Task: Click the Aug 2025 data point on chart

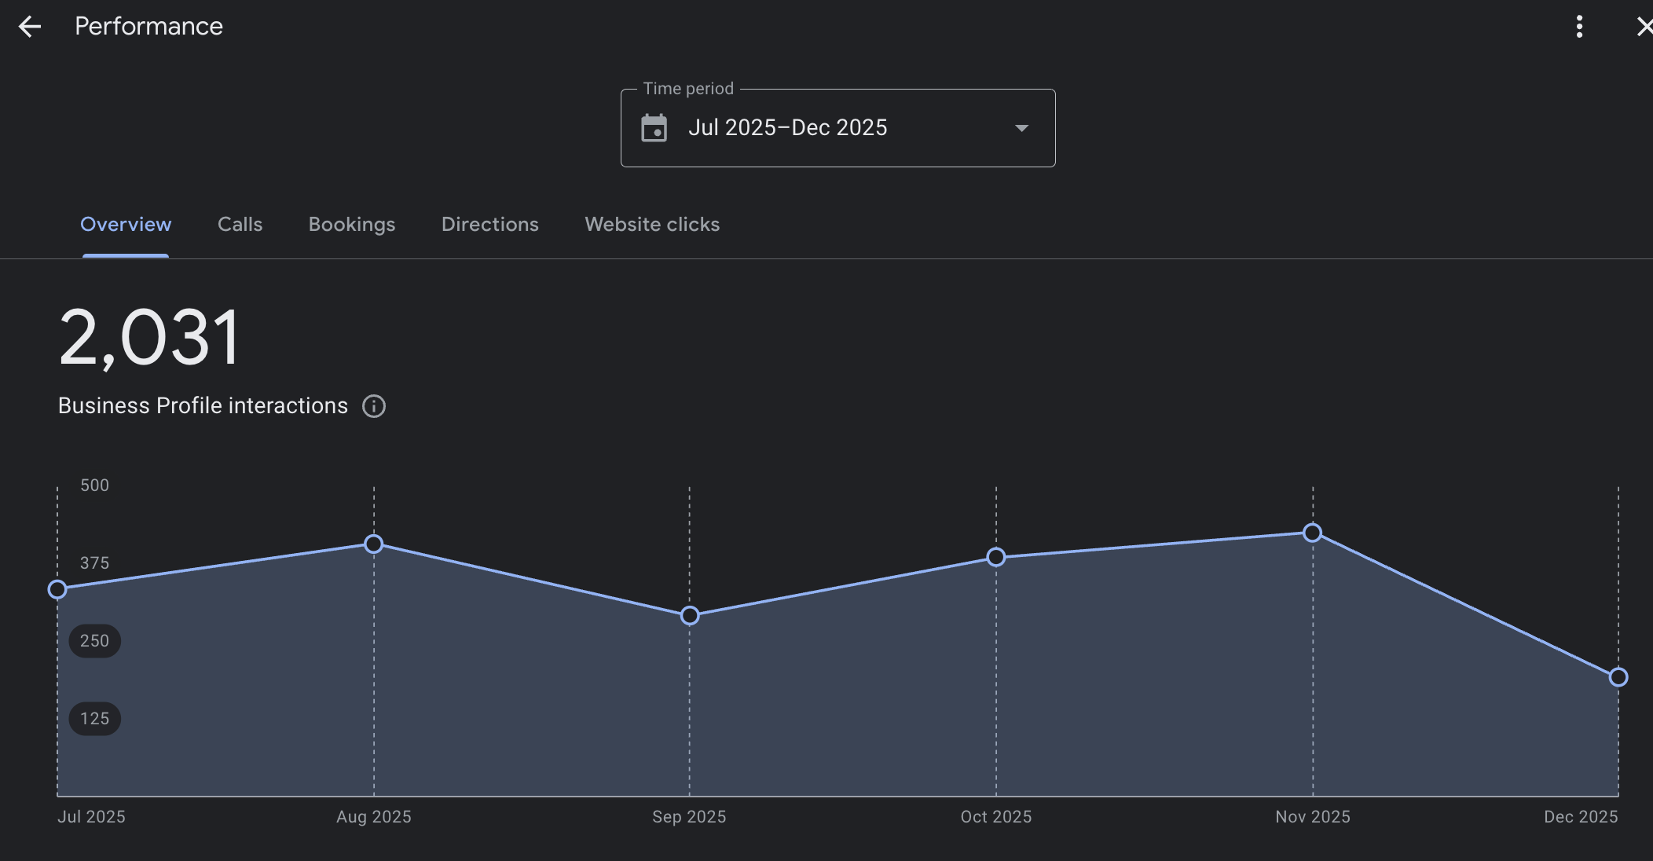Action: pos(373,544)
